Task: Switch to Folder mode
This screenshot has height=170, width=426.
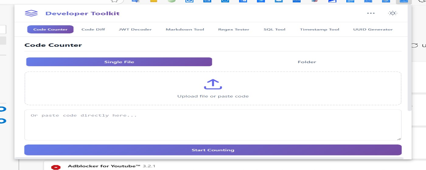Action: pyautogui.click(x=307, y=62)
